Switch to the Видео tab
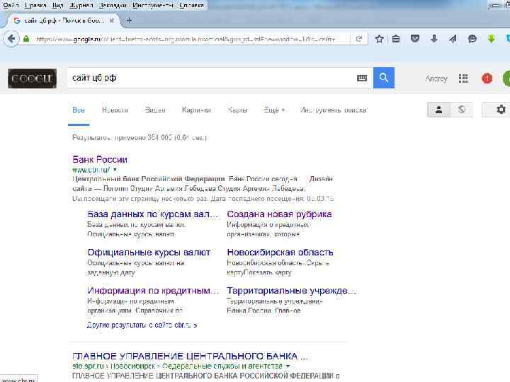 coord(155,110)
